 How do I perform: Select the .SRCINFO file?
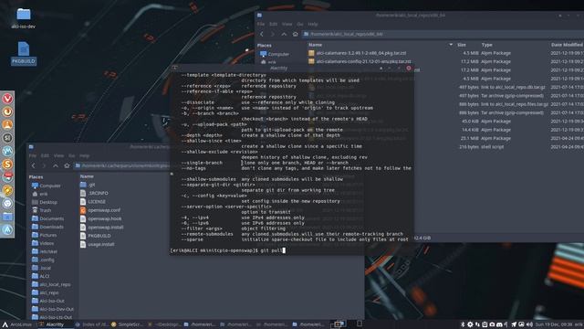pos(94,193)
